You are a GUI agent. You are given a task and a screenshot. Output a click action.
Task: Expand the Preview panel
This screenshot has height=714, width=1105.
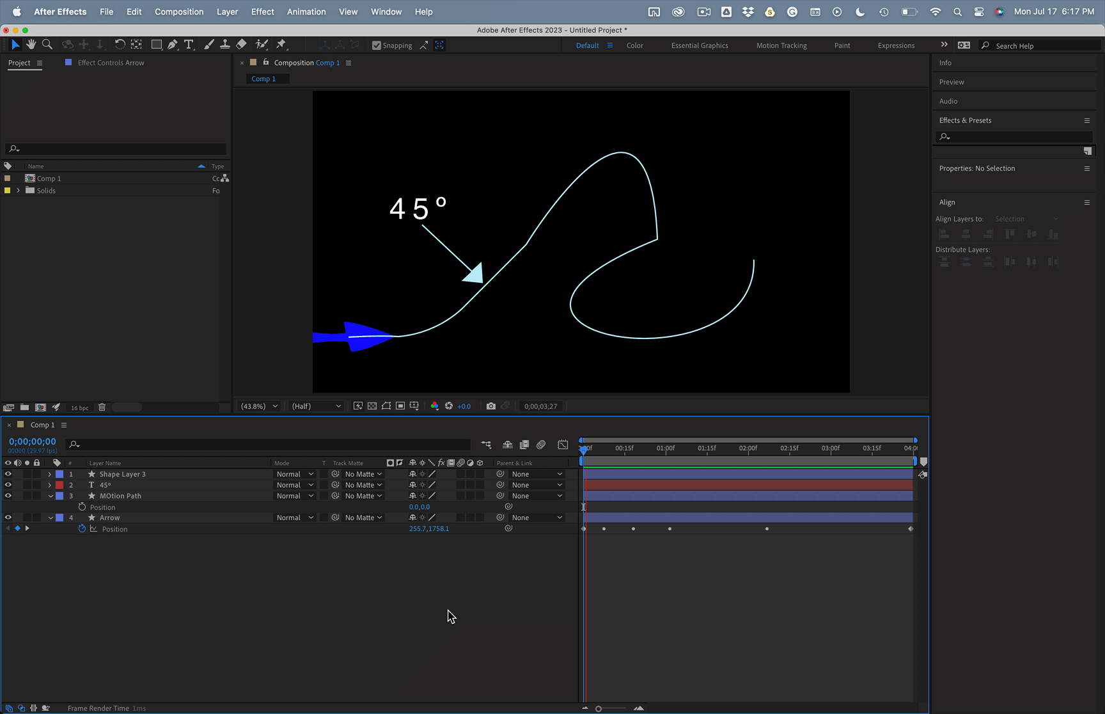coord(952,82)
